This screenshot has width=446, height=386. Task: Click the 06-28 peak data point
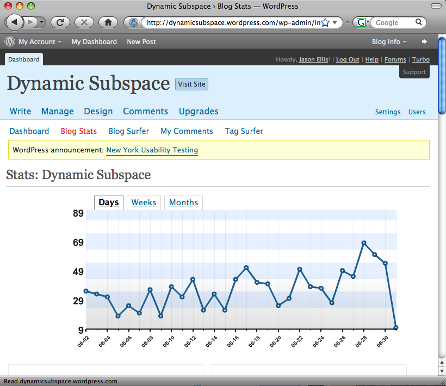pyautogui.click(x=364, y=243)
